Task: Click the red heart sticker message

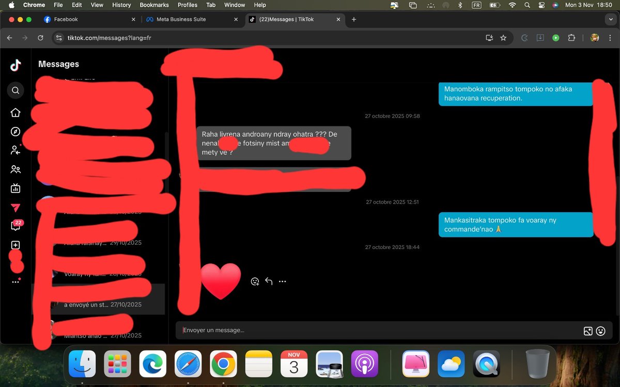Action: [x=221, y=281]
